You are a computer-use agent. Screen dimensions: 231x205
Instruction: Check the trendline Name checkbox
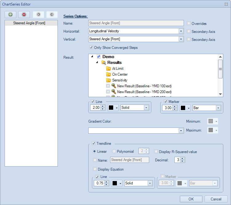95,160
